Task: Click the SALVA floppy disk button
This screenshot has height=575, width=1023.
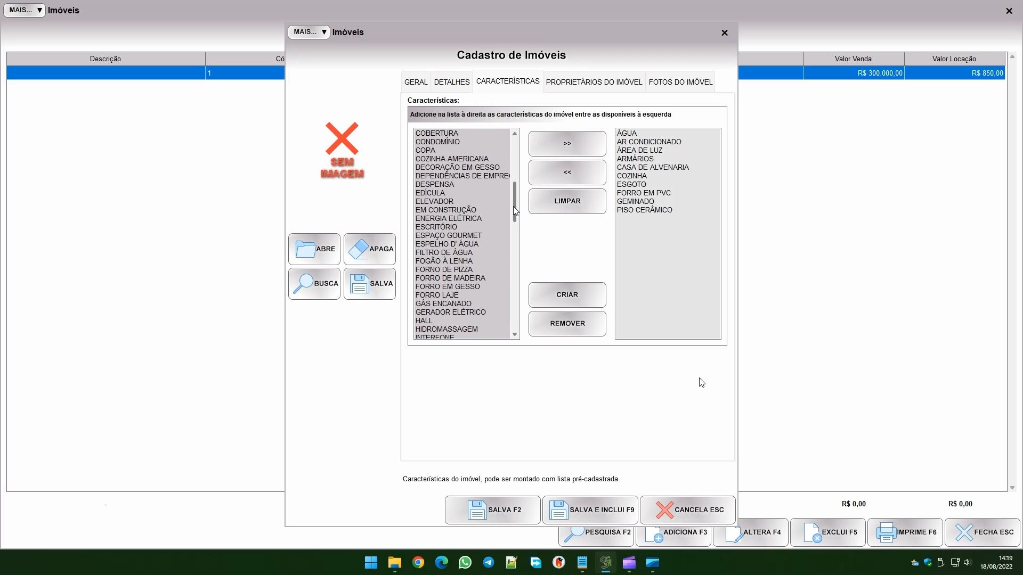Action: tap(369, 284)
